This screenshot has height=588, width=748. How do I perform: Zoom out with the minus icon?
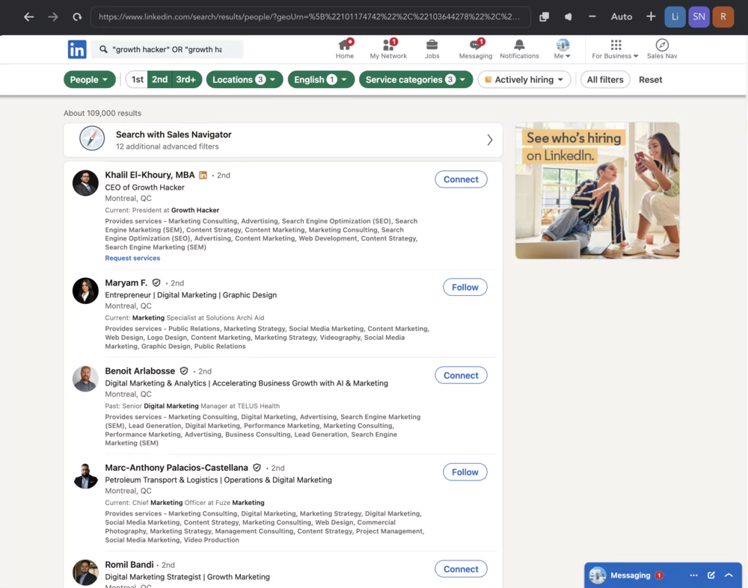pos(592,16)
